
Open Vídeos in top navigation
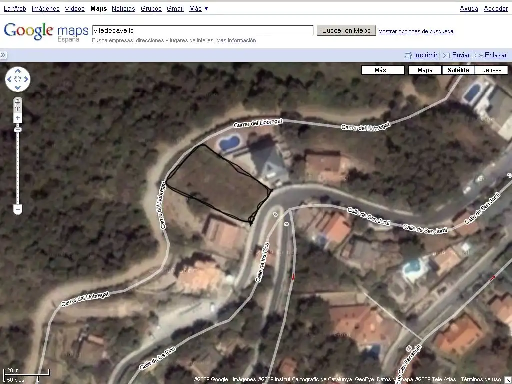(x=75, y=9)
